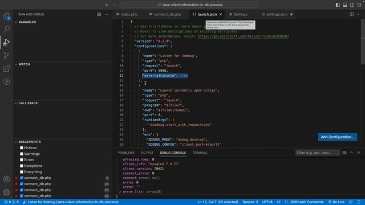Screen dimensions: 365x205
Task: Click errors and warnings count in status bar
Action: 11,202
